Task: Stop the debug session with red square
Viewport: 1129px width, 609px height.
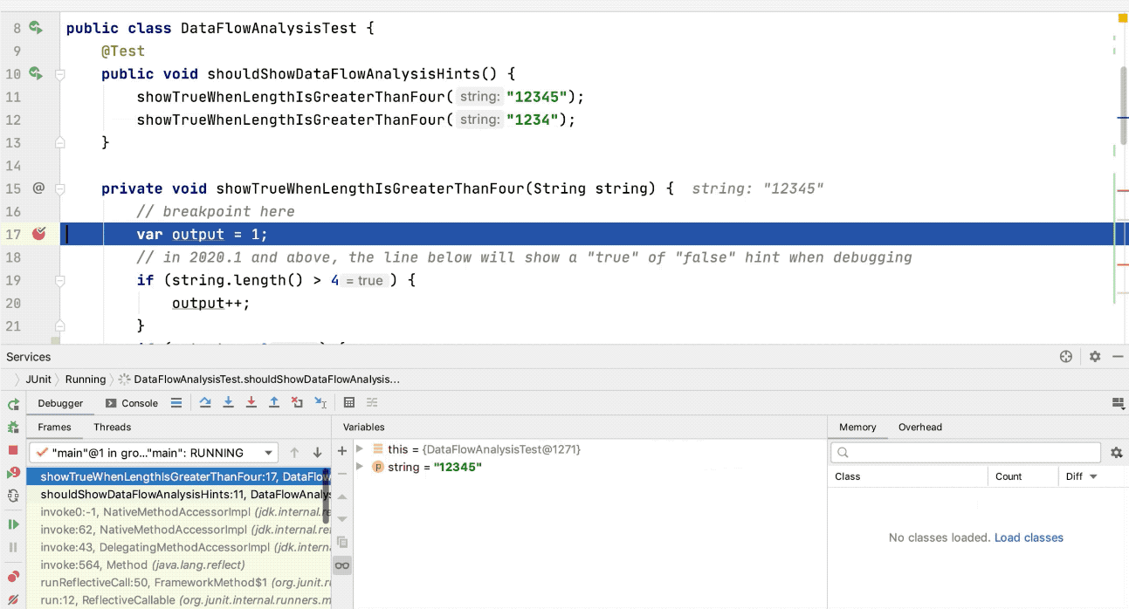Action: coord(13,450)
